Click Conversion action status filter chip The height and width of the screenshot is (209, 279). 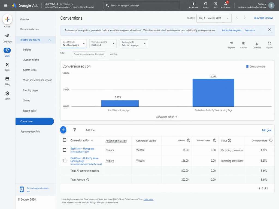tap(89, 54)
